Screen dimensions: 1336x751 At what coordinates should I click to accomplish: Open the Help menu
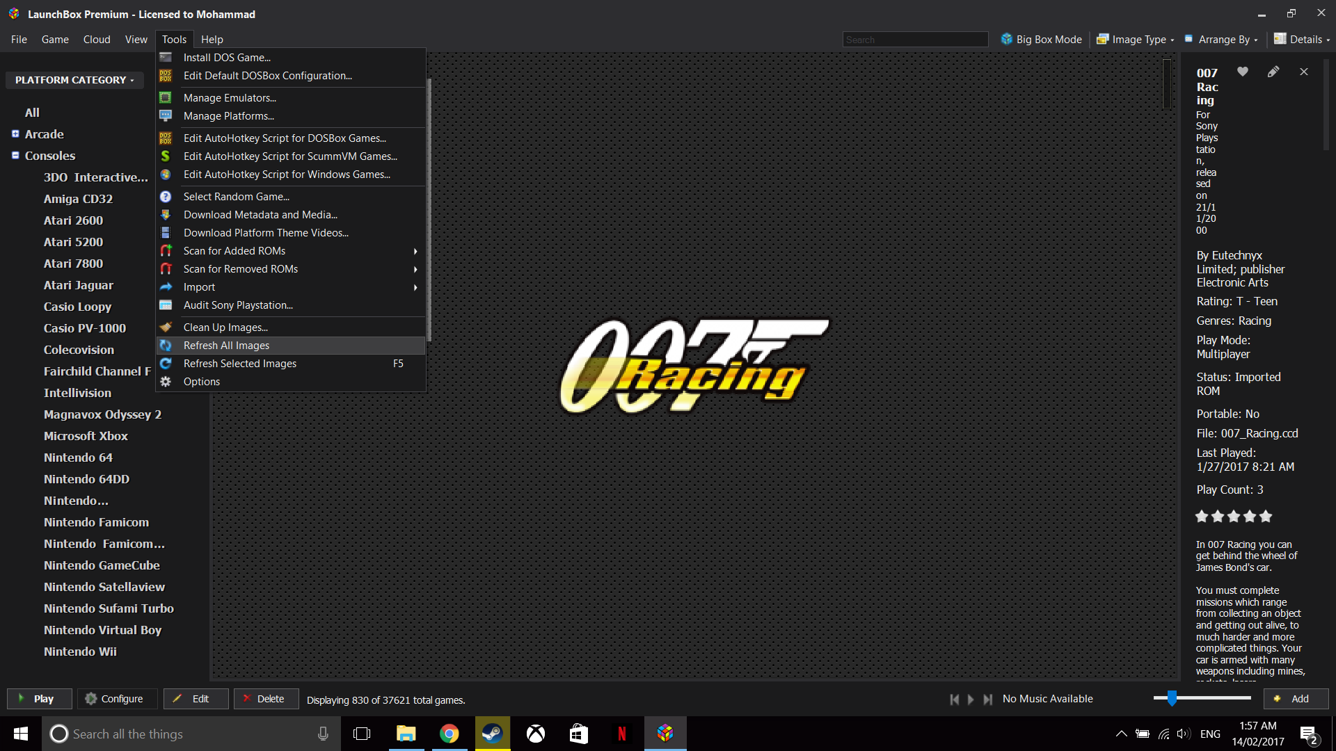(212, 40)
